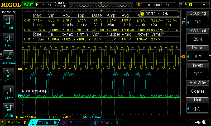Viewport: 211px width, 126px height.
Task: Click the Pre value 16.87 %
Action: coord(172,30)
